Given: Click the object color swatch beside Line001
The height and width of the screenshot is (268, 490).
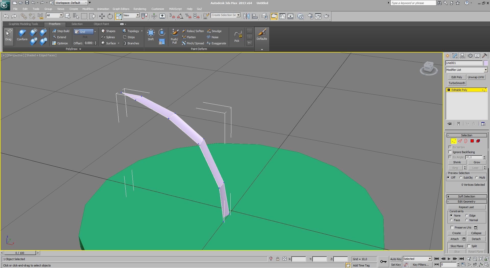Looking at the screenshot, I should pos(485,63).
